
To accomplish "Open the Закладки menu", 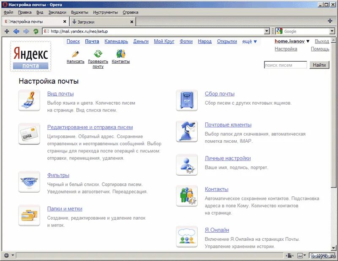I will click(57, 12).
